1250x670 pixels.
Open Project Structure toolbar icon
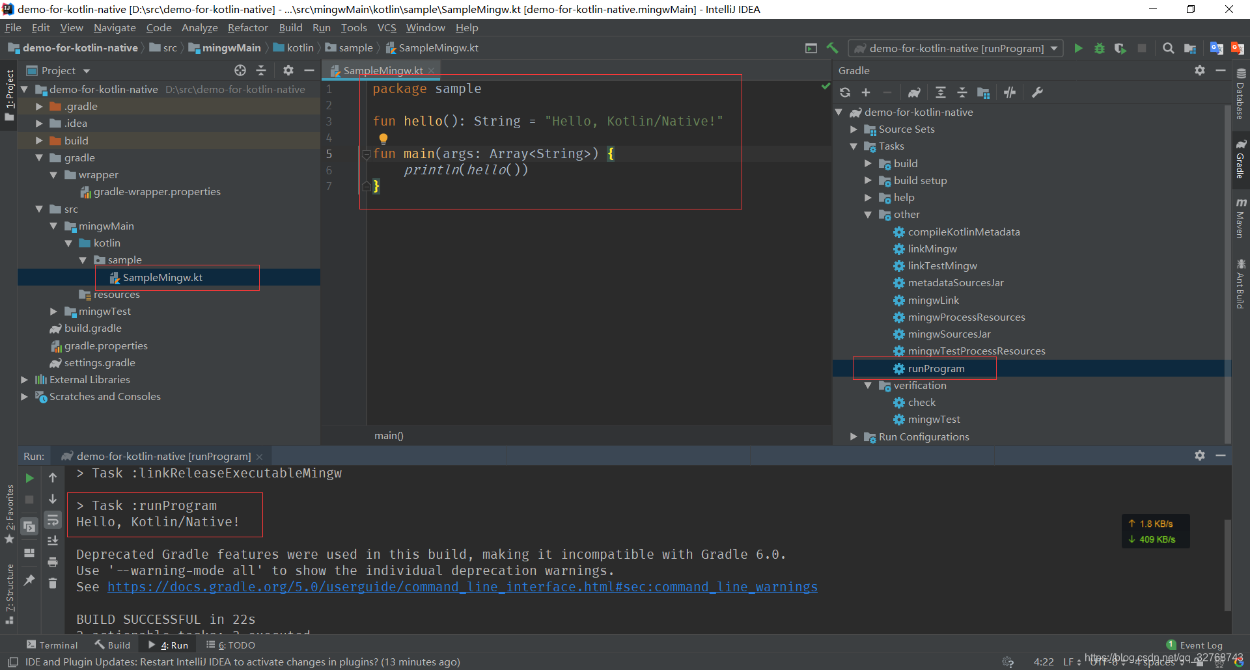1190,48
